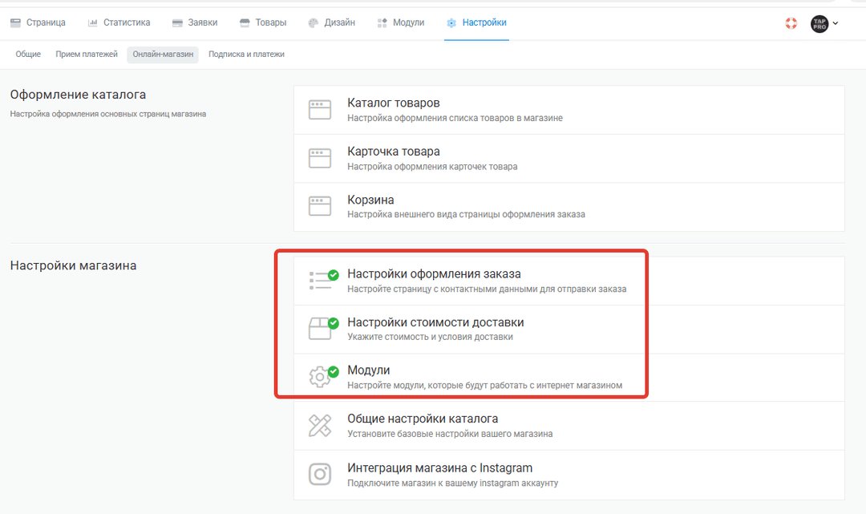Click the Корзина window icon

coord(320,206)
